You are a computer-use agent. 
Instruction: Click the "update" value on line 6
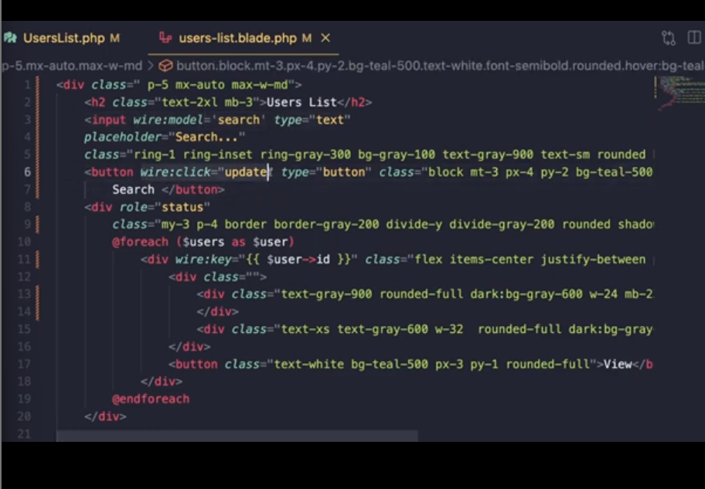tap(246, 172)
